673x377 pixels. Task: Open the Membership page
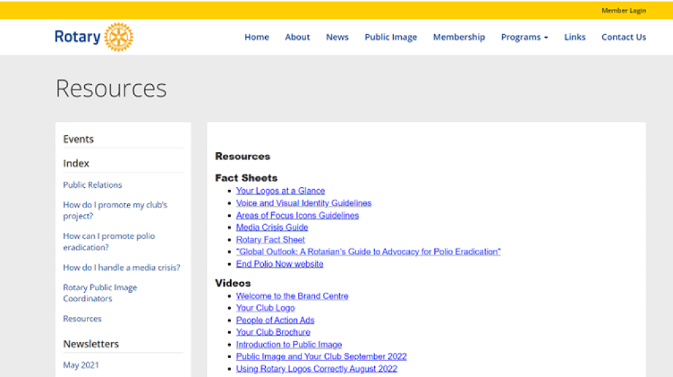point(459,38)
